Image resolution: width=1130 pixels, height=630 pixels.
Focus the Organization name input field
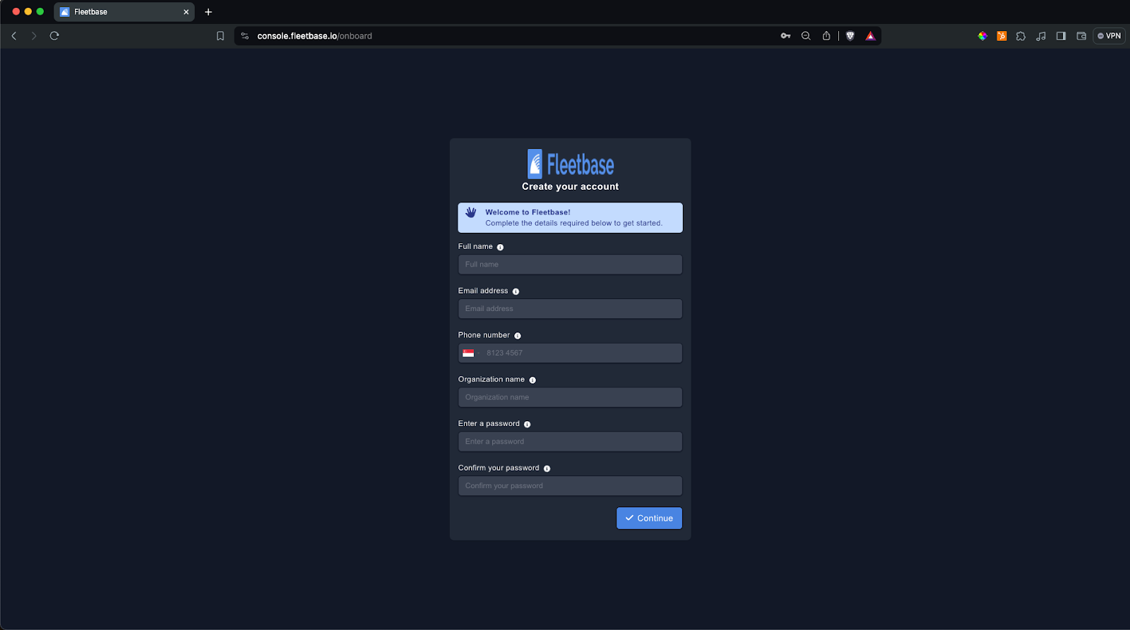point(570,397)
